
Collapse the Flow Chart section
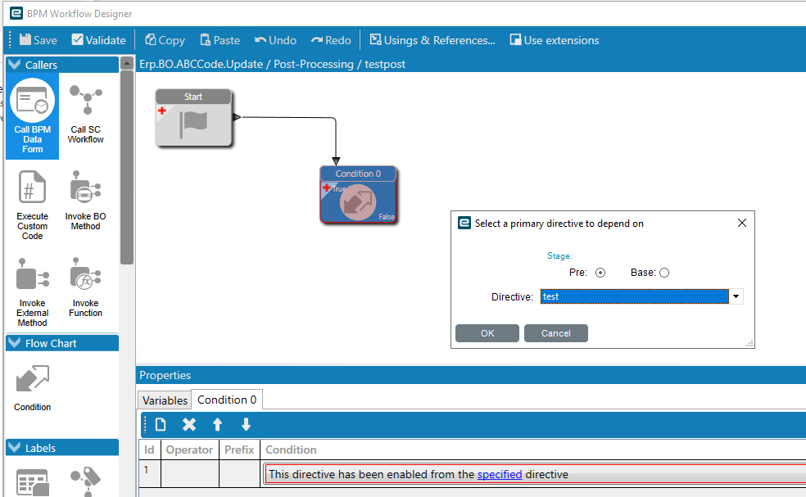point(15,343)
